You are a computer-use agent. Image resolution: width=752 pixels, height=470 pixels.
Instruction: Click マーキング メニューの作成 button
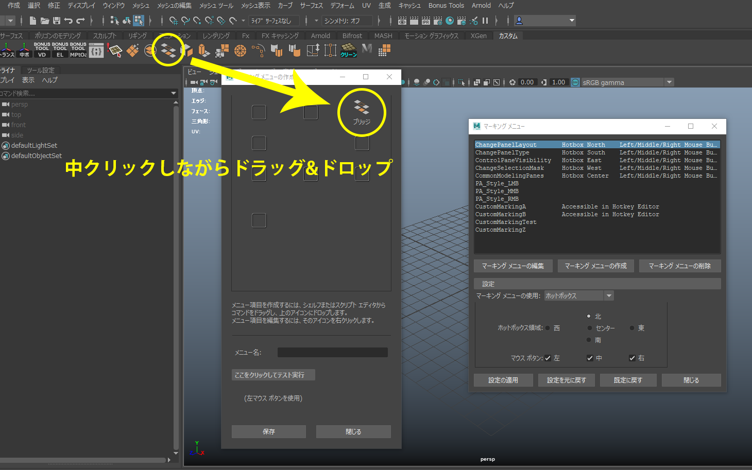tap(596, 266)
